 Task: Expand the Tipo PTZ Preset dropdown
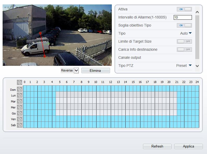184,66
